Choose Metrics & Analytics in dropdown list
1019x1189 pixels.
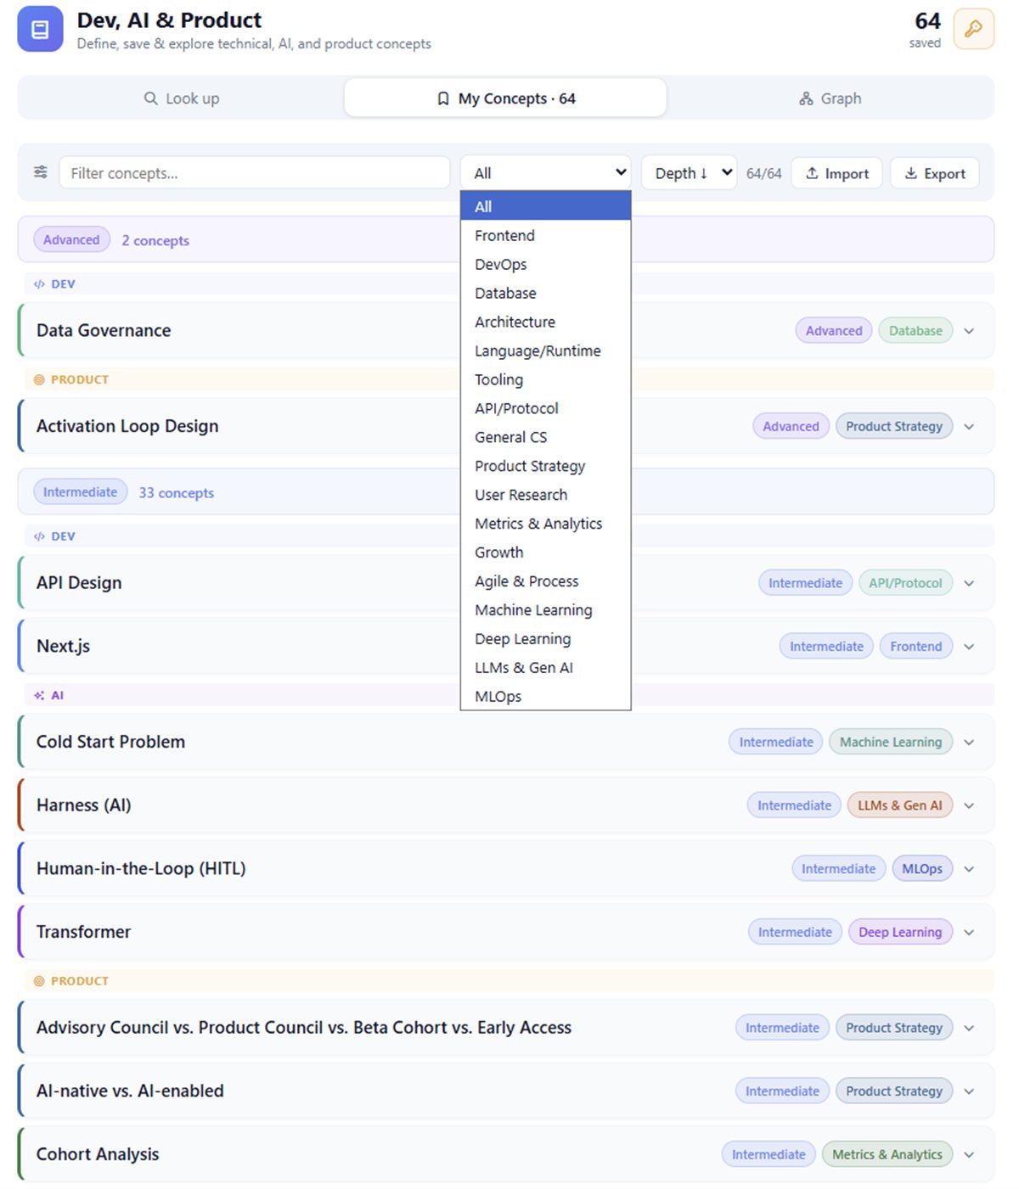click(x=545, y=524)
